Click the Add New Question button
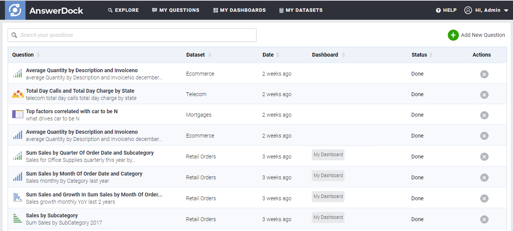 click(x=476, y=35)
